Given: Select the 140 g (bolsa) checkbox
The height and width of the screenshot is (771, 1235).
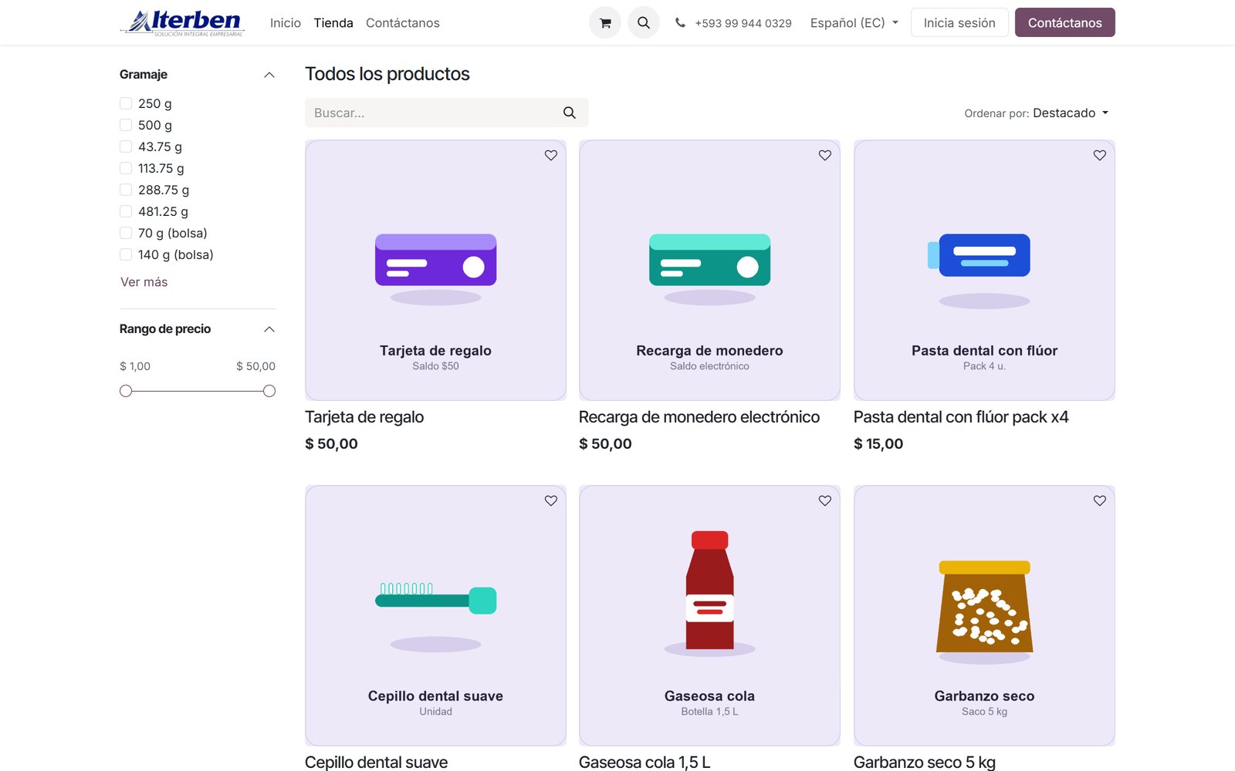Looking at the screenshot, I should tap(126, 254).
